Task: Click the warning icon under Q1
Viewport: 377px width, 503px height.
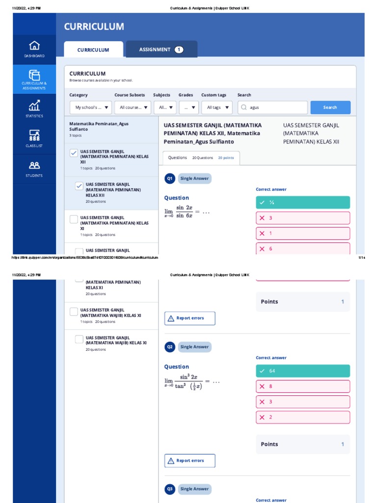Action: click(x=171, y=318)
